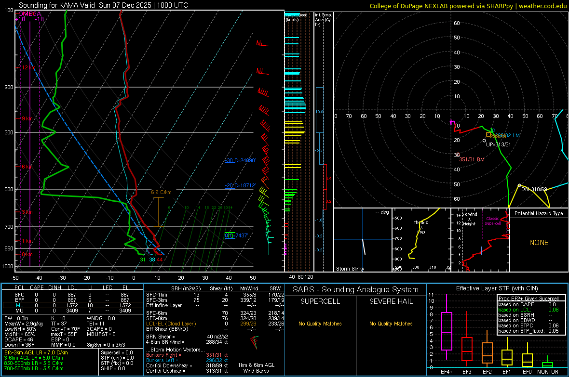Click the "STP (cin) = 0.0" value

[117, 358]
